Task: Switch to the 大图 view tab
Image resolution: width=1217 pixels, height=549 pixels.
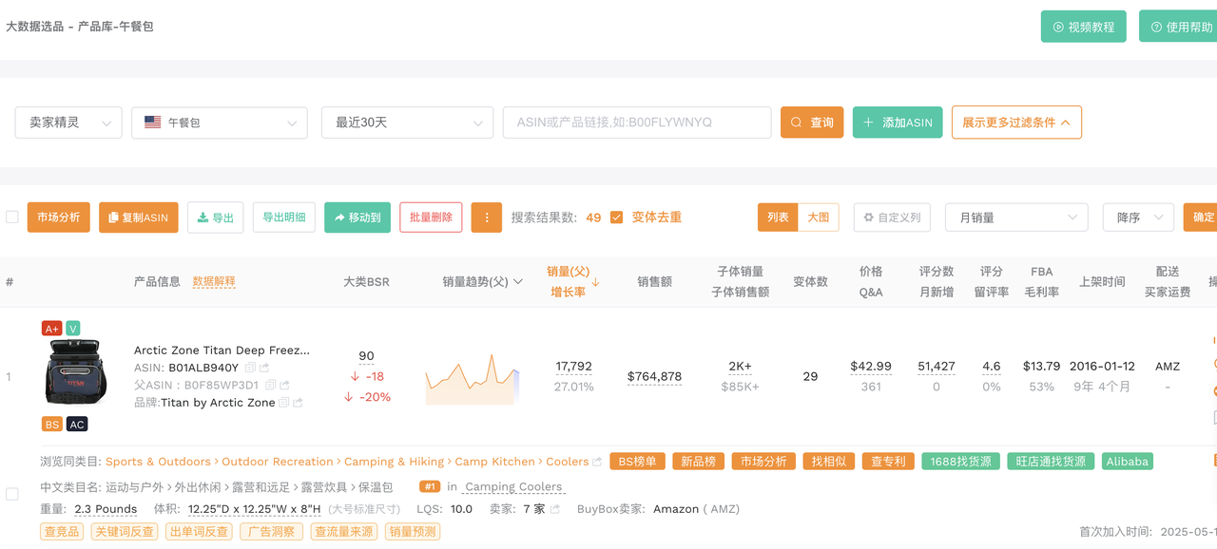Action: pos(818,218)
